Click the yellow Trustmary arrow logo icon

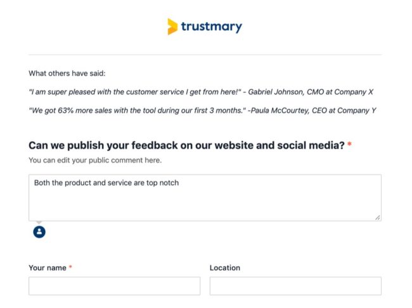[172, 27]
